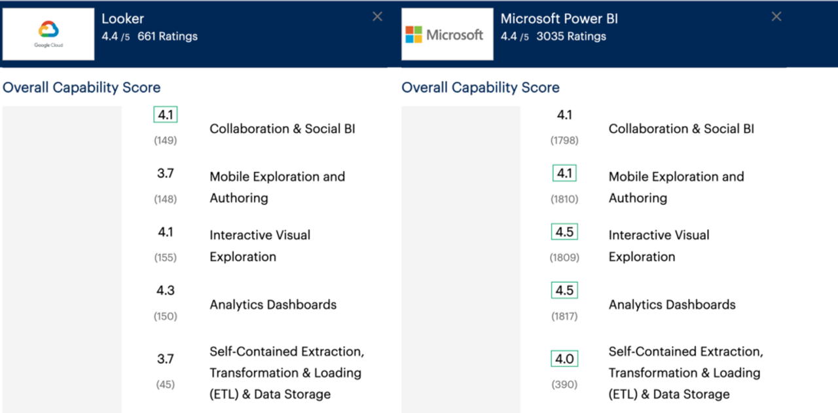Image resolution: width=838 pixels, height=413 pixels.
Task: Click Power BI's (1817) review count
Action: [564, 316]
